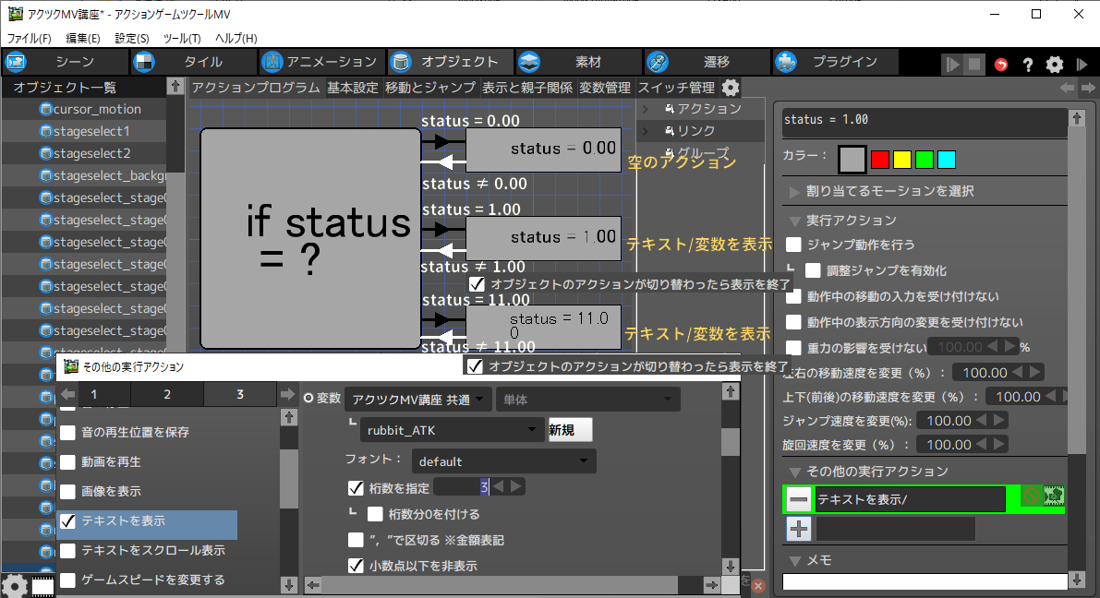This screenshot has width=1100, height=598.
Task: Click the red undo arrow icon
Action: (x=1001, y=65)
